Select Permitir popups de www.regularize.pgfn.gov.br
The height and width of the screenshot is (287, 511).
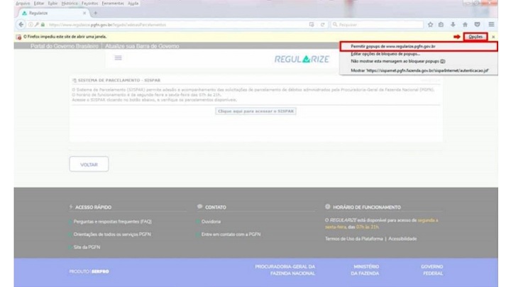click(392, 46)
